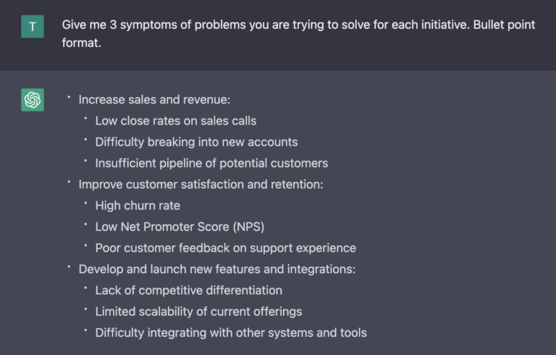Click 'Low Net Promoter Score (NPS)' bullet
This screenshot has height=355, width=556.
(180, 227)
